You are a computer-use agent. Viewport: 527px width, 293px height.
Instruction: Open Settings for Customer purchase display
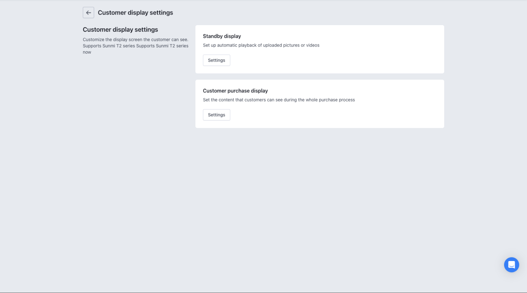click(x=216, y=115)
